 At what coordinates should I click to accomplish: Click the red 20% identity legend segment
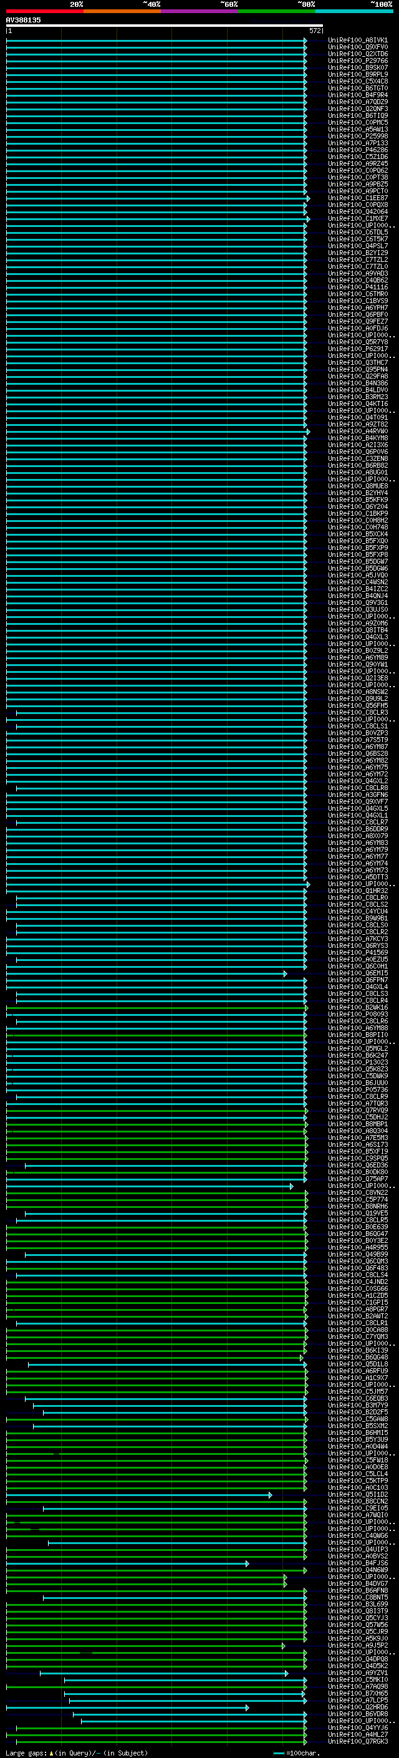click(x=44, y=11)
